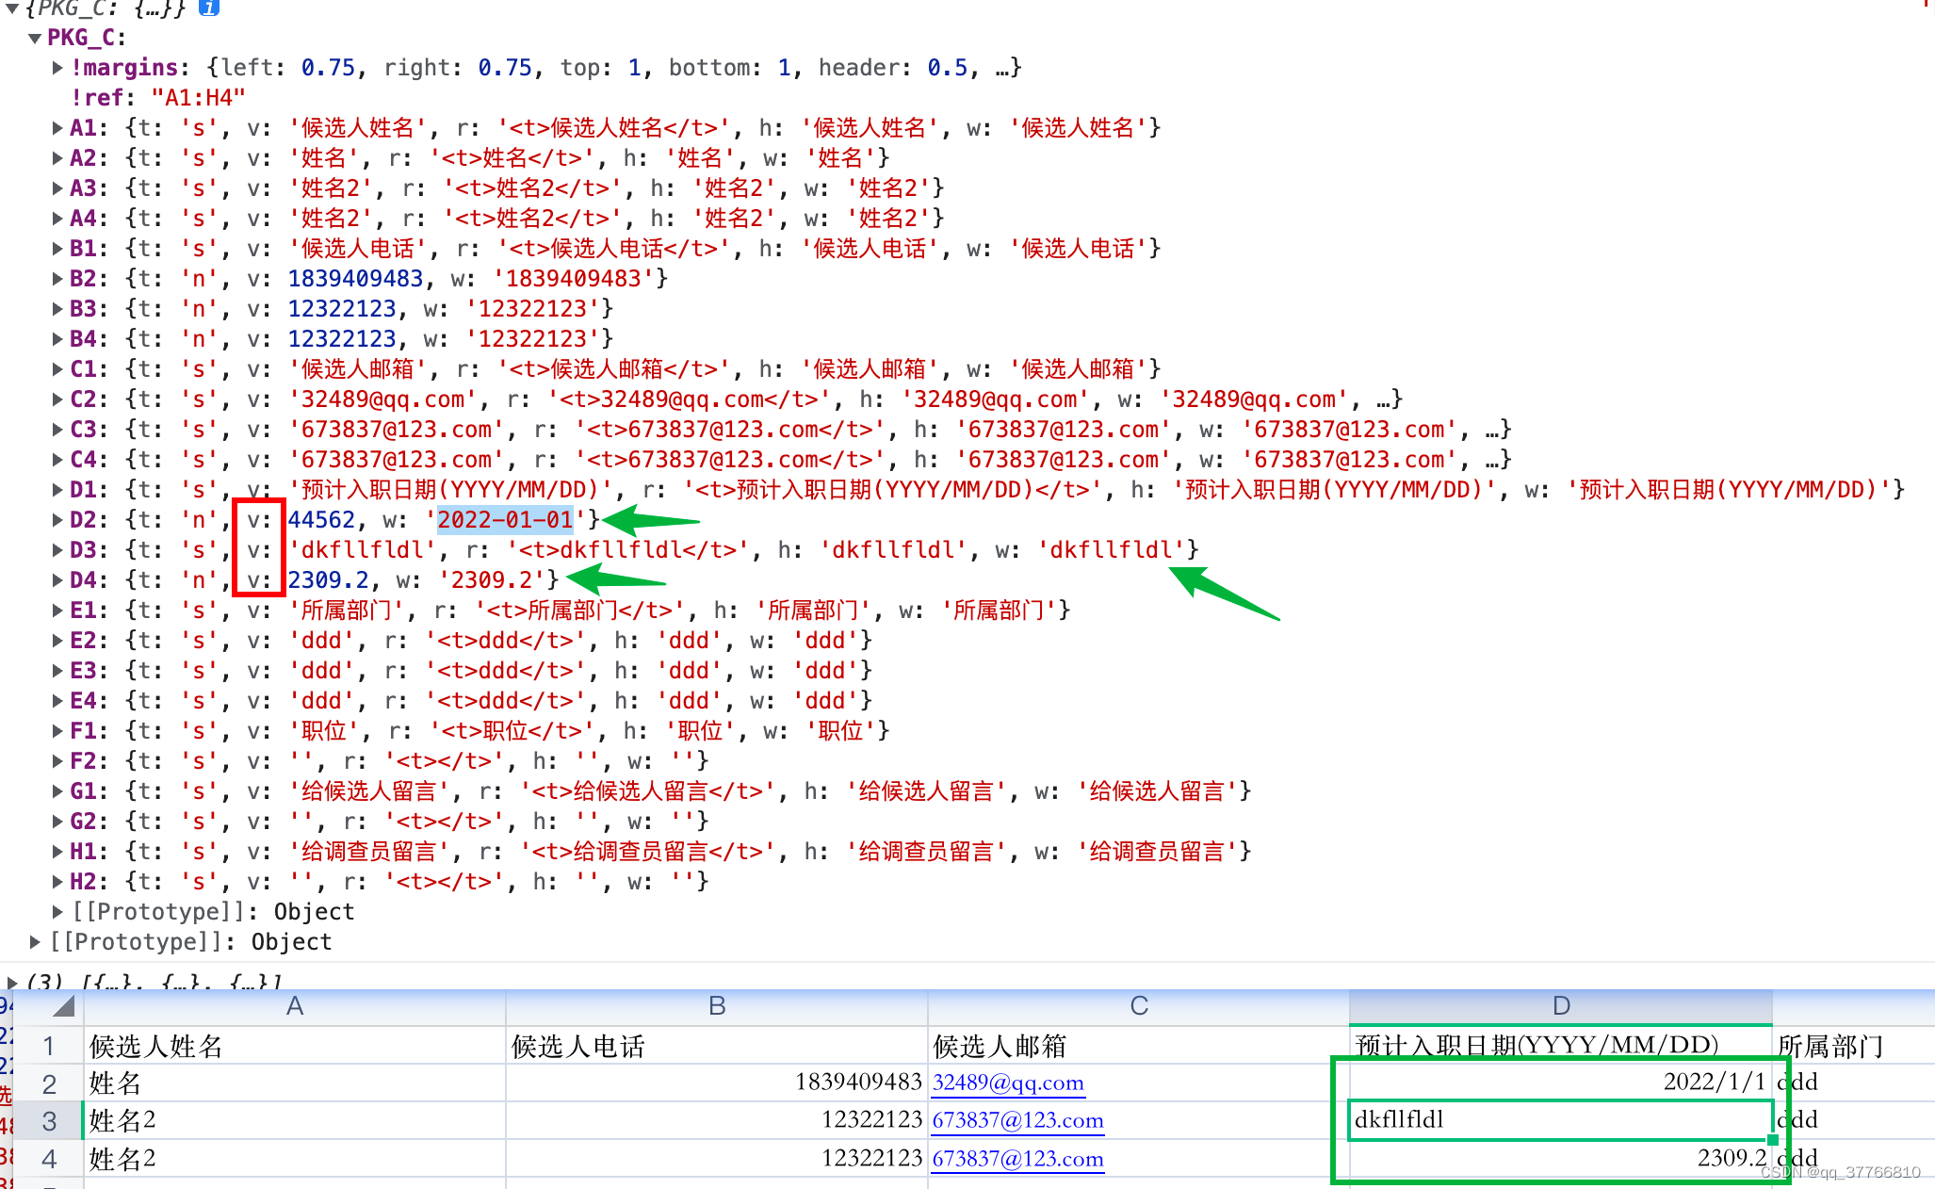The height and width of the screenshot is (1189, 1935).
Task: Expand the D4 cell object arrow
Action: click(x=57, y=580)
